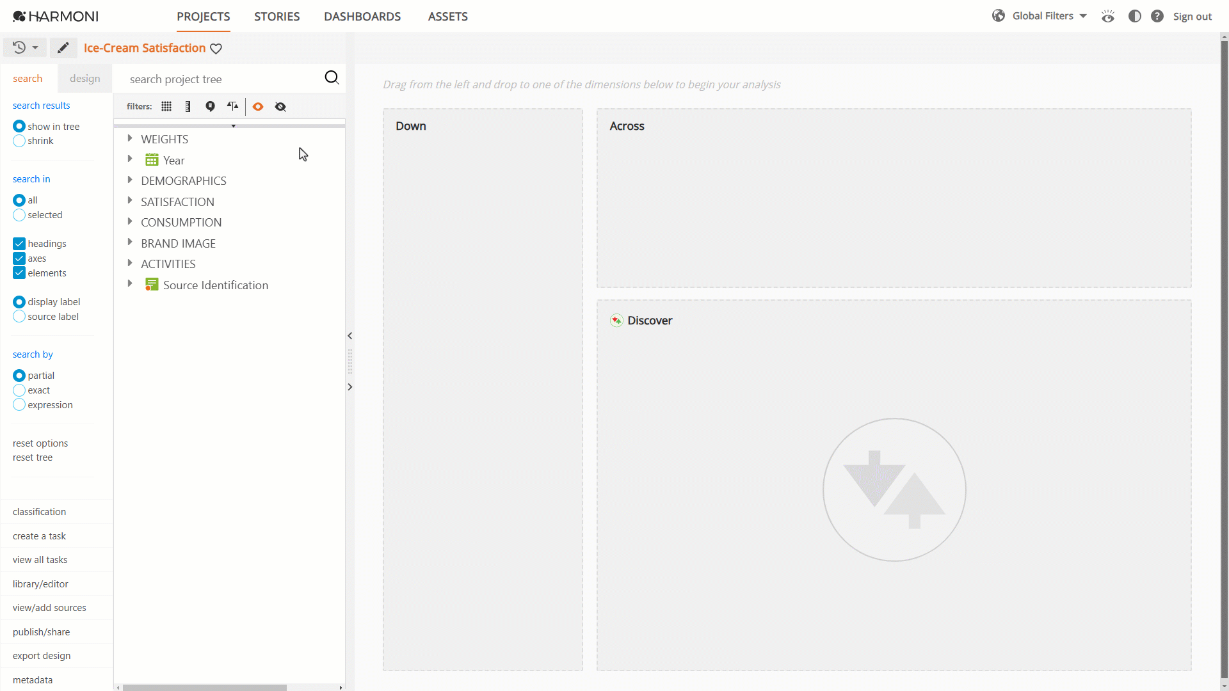Open the PROJECTS menu

point(204,17)
